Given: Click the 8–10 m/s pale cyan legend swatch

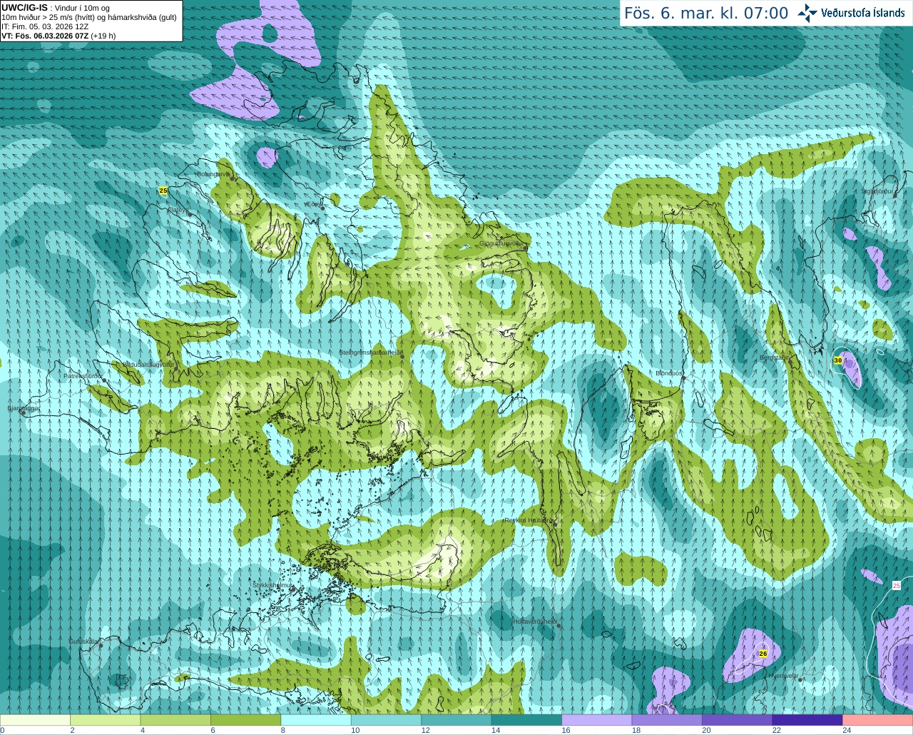Looking at the screenshot, I should [x=316, y=720].
